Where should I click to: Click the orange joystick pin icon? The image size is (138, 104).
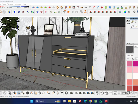[85, 12]
